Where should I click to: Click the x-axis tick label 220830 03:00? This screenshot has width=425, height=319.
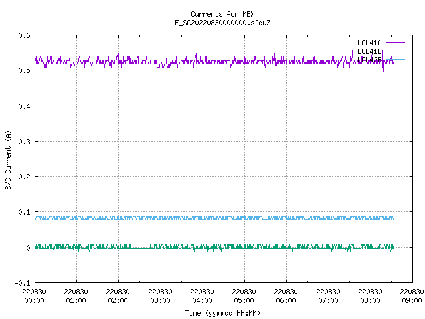160,296
